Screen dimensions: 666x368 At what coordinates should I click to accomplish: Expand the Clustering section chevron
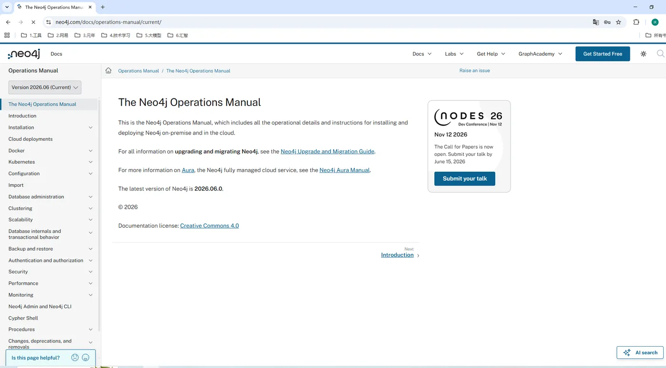[91, 208]
